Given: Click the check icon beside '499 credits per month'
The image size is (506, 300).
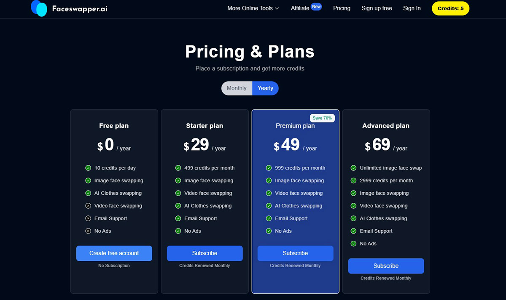Looking at the screenshot, I should tap(178, 168).
